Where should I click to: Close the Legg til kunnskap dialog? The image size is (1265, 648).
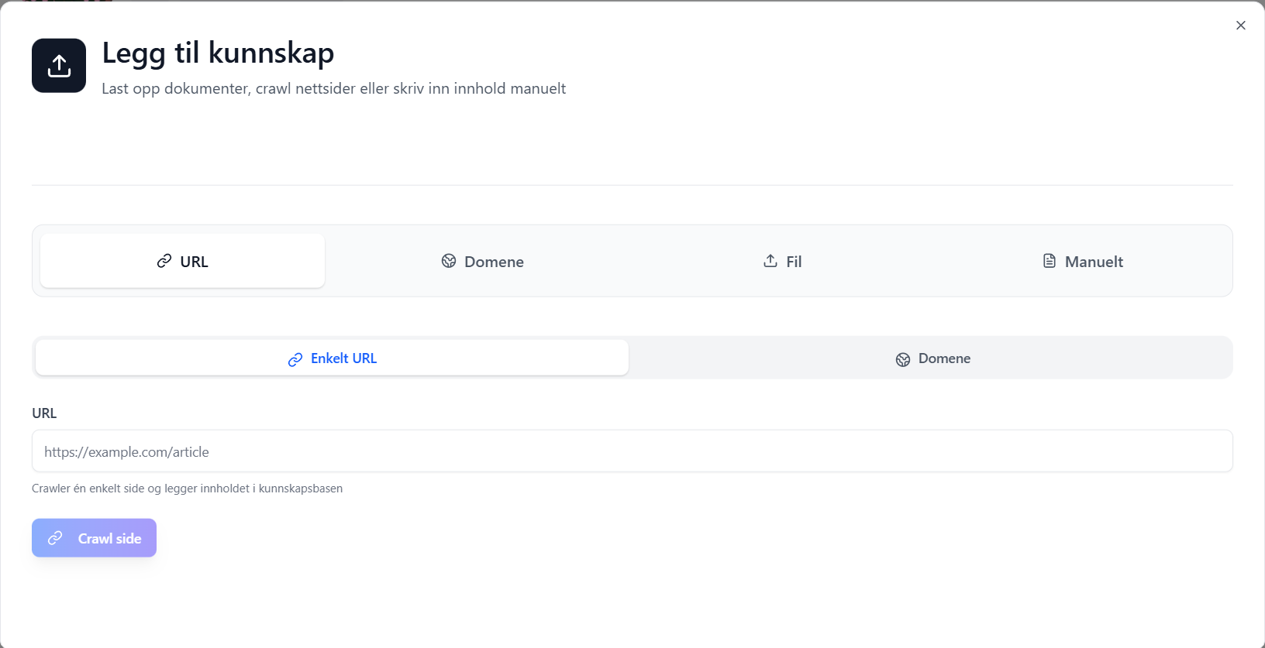pos(1240,26)
